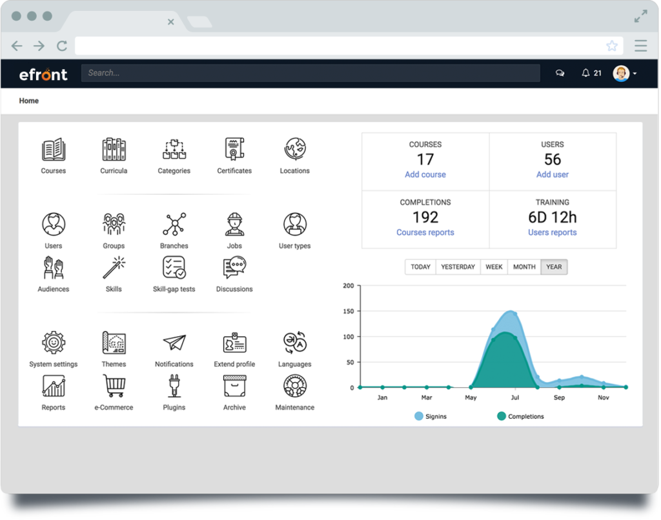Switch chart range to MONTH
661x520 pixels.
[x=524, y=267]
